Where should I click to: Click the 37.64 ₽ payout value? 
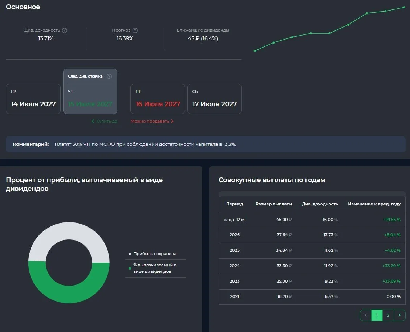coord(284,234)
